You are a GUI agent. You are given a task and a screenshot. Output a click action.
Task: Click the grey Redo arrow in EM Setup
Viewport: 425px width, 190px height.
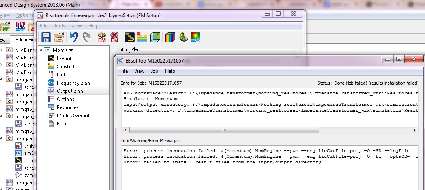click(x=86, y=37)
